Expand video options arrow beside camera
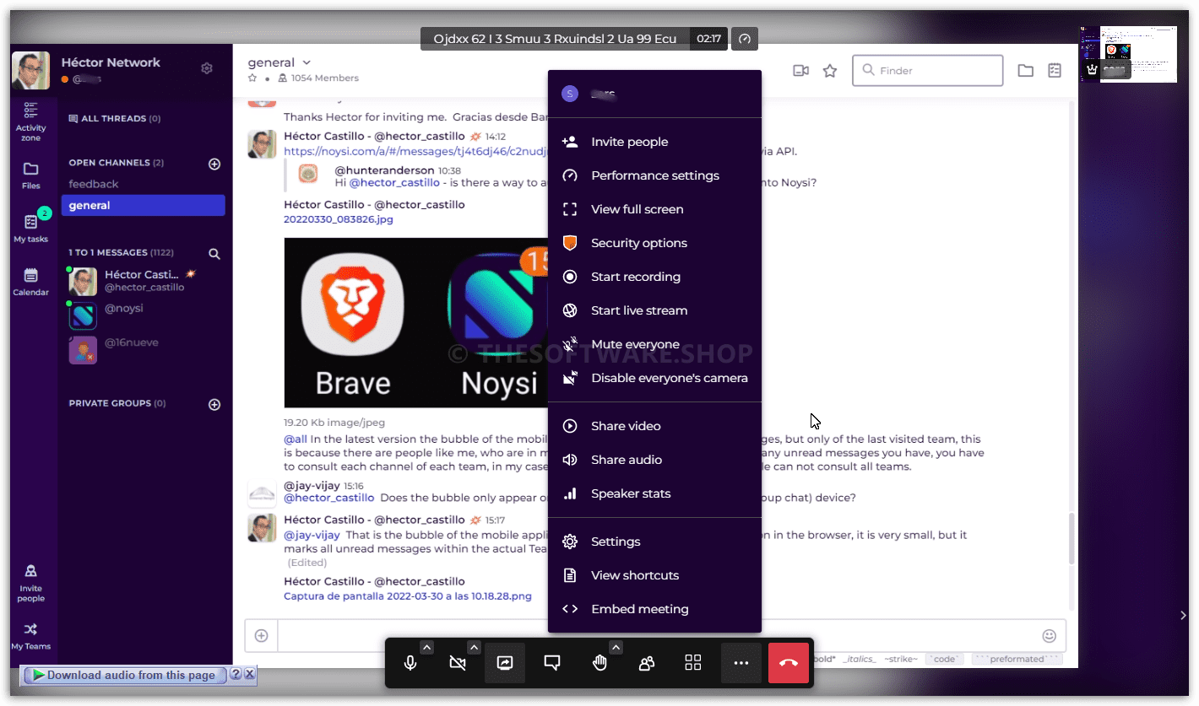Image resolution: width=1199 pixels, height=706 pixels. tap(474, 648)
